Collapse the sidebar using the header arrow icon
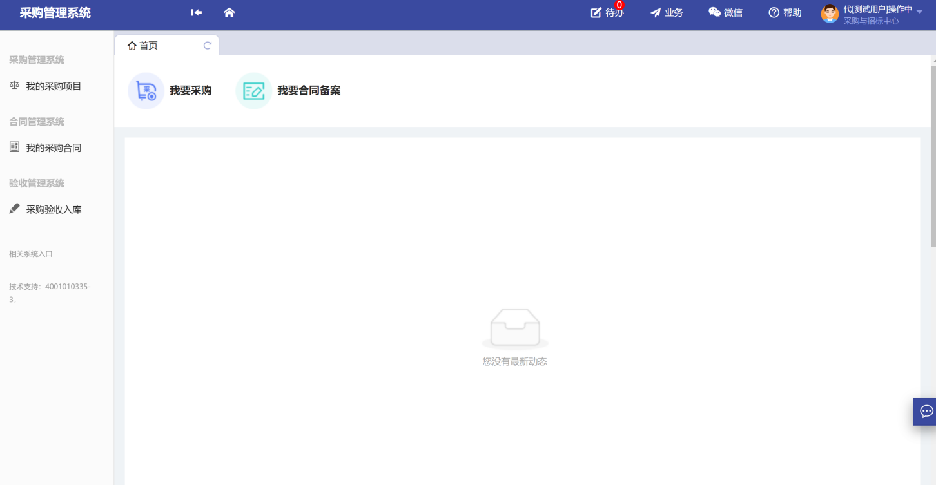The image size is (936, 485). tap(197, 13)
